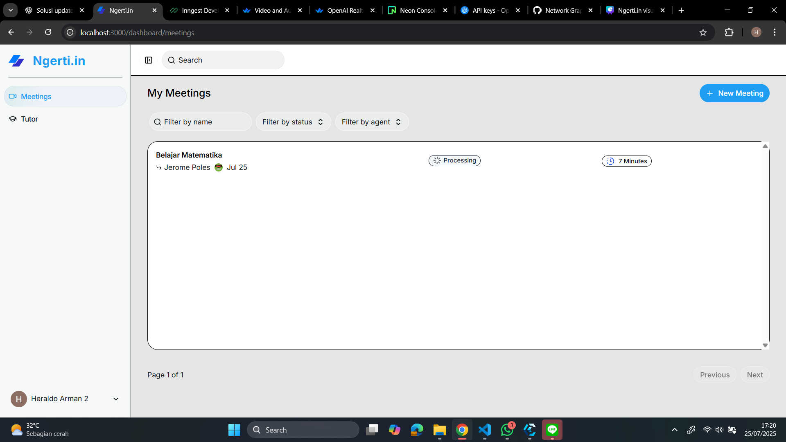Click scroll down arrow in meetings list
786x442 pixels.
click(765, 345)
